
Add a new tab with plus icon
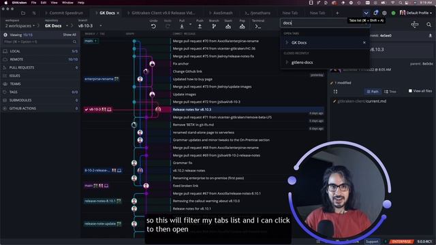pos(337,13)
